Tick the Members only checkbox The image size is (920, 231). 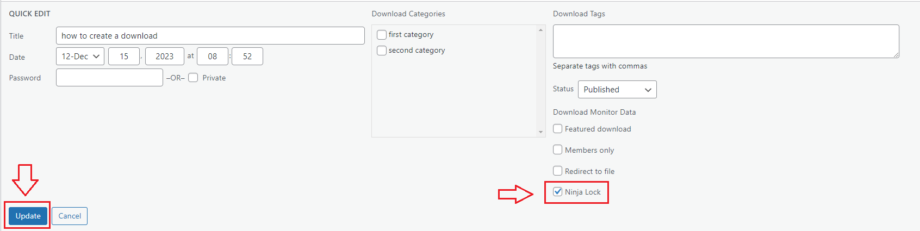coord(557,149)
